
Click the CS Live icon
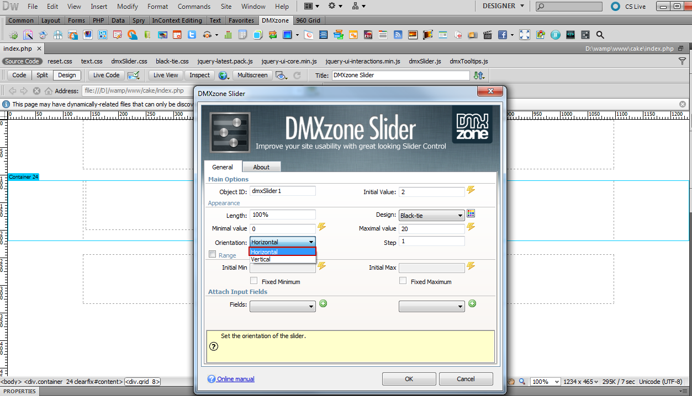click(x=615, y=7)
